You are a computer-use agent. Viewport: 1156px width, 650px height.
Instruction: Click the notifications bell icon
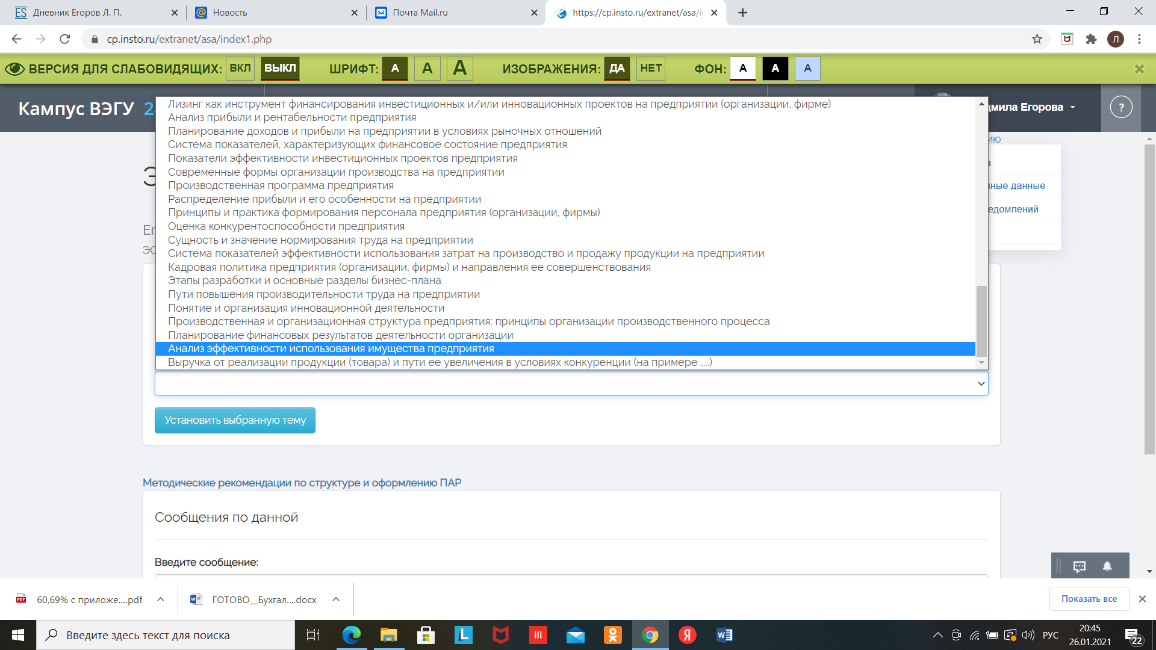pyautogui.click(x=1107, y=566)
